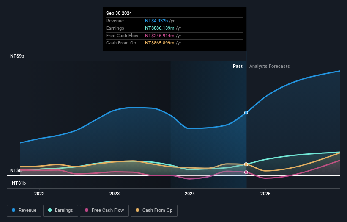Click the NT$0 y-axis label
The height and width of the screenshot is (222, 347).
[16, 170]
